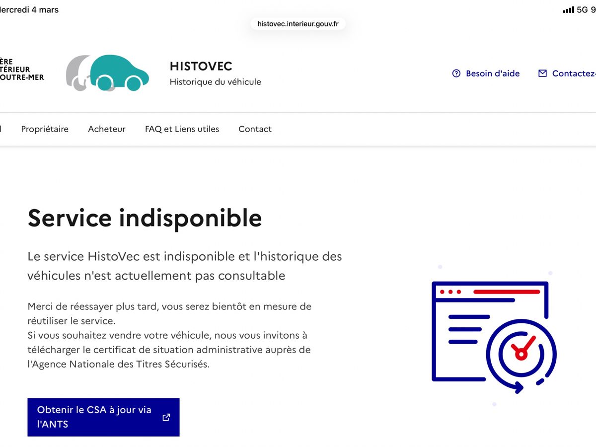Viewport: 596px width, 447px height.
Task: Click the question mark help icon
Action: 456,74
